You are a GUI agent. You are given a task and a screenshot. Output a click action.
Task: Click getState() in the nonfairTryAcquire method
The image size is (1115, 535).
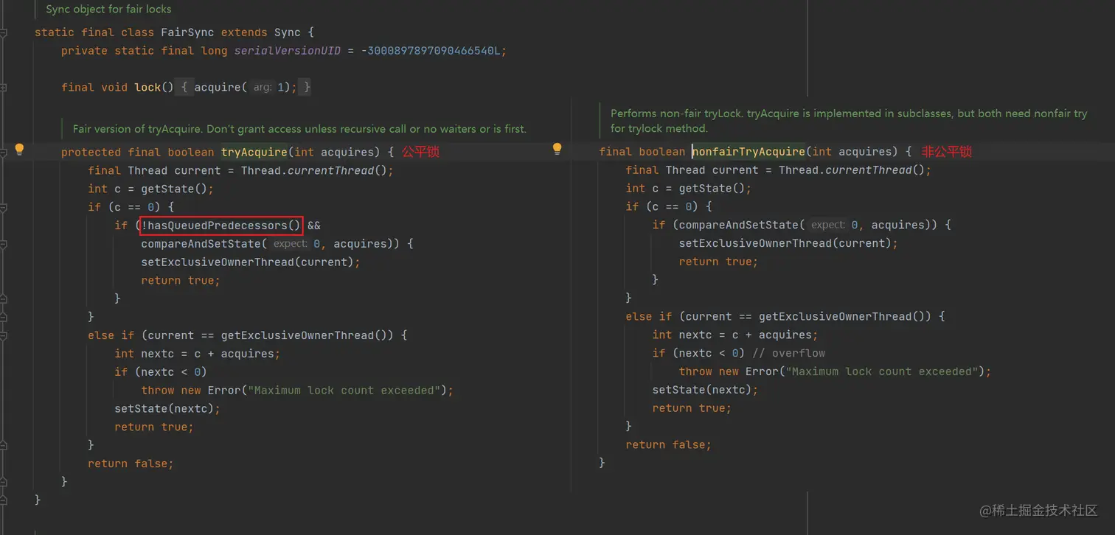pyautogui.click(x=712, y=189)
